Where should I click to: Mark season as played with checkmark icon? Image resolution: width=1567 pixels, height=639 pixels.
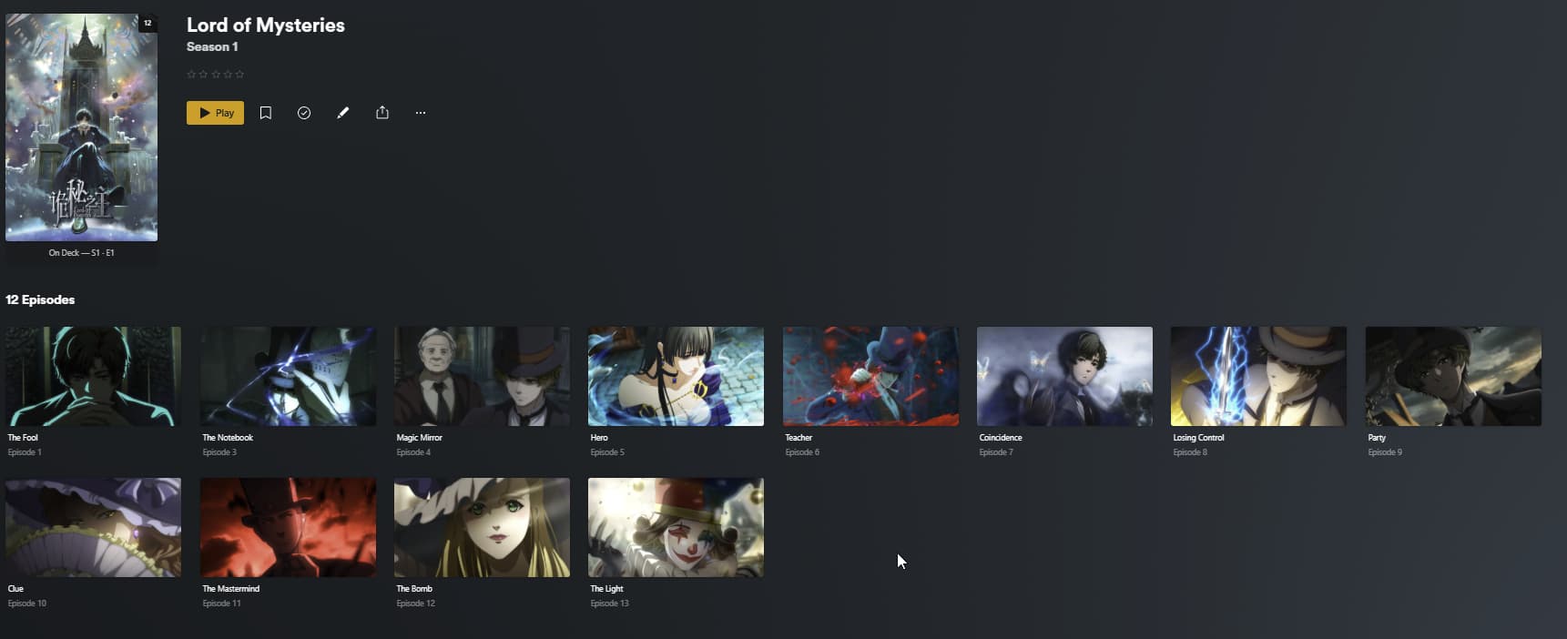(x=304, y=113)
